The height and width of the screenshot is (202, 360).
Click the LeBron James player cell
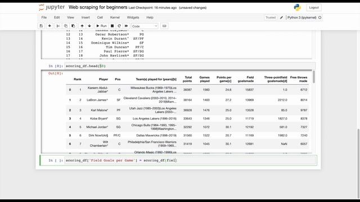pyautogui.click(x=97, y=100)
